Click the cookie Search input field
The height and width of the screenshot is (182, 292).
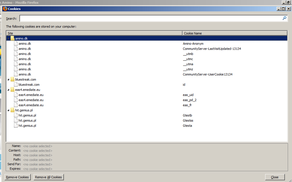pyautogui.click(x=154, y=18)
